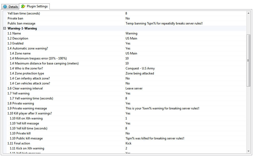This screenshot has width=254, height=156.
Task: Select Can vehicles attack zone row label
Action: click(32, 83)
